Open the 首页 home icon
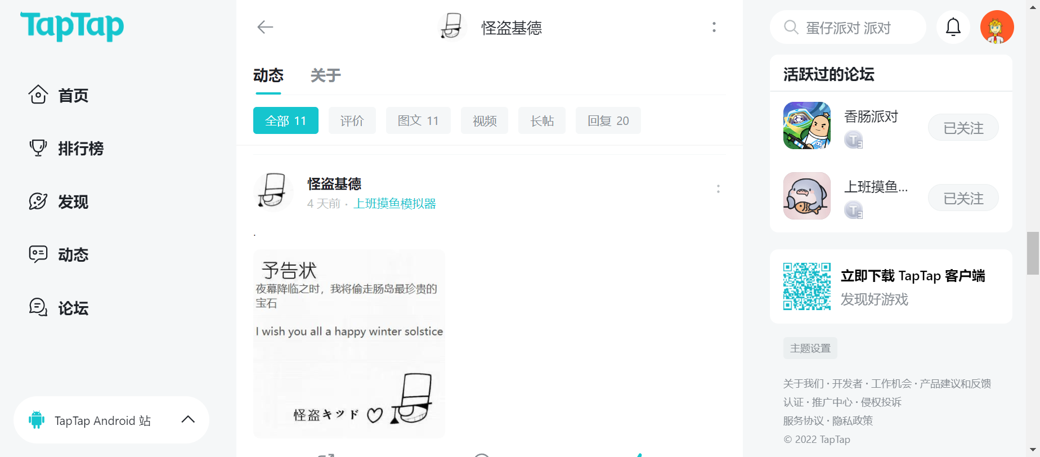The width and height of the screenshot is (1040, 457). point(38,95)
